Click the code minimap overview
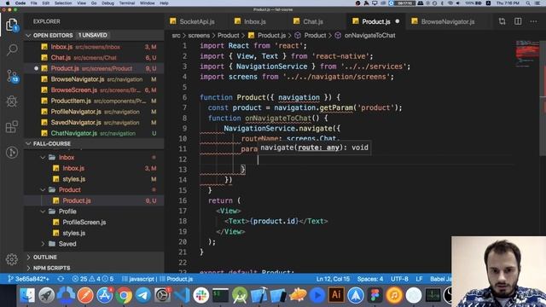546x307 pixels. click(527, 54)
